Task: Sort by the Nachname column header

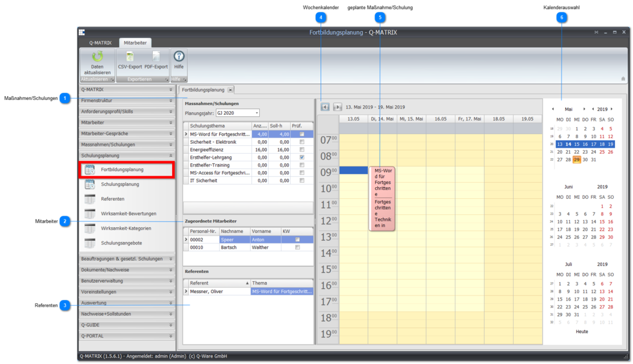Action: click(234, 232)
